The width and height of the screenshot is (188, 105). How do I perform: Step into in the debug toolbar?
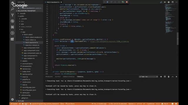[115, 2]
